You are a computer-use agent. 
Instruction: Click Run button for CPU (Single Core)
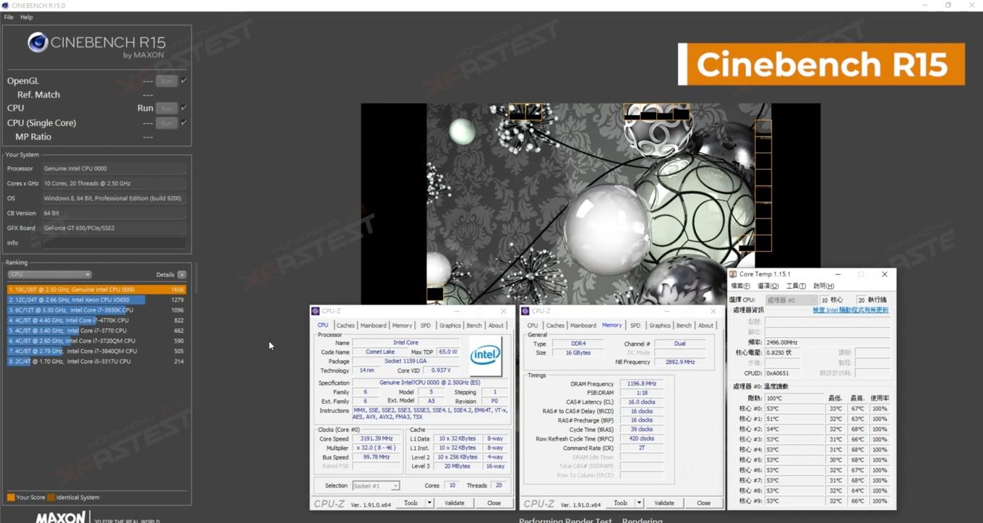[x=167, y=123]
